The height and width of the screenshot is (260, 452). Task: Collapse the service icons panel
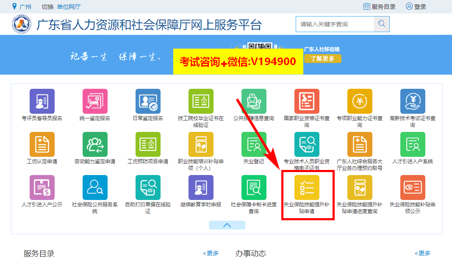pyautogui.click(x=227, y=225)
